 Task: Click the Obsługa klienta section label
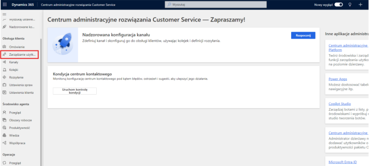[13, 38]
